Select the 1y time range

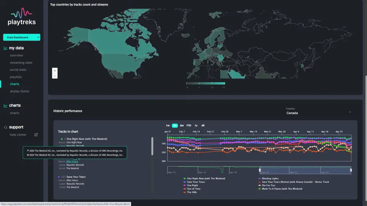(196, 126)
